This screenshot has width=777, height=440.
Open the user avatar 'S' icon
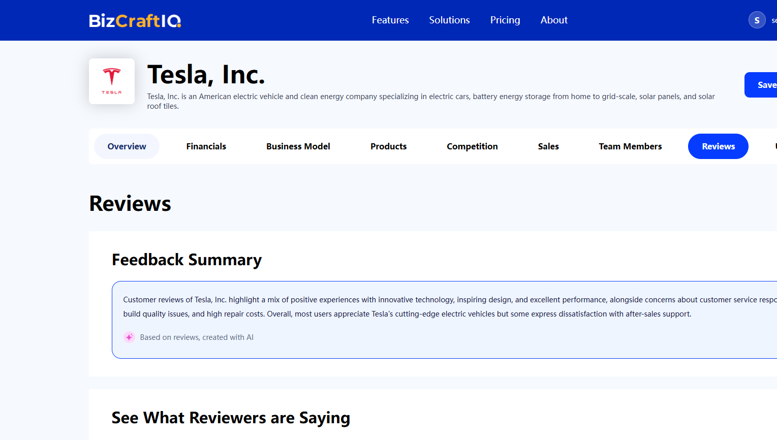click(757, 20)
